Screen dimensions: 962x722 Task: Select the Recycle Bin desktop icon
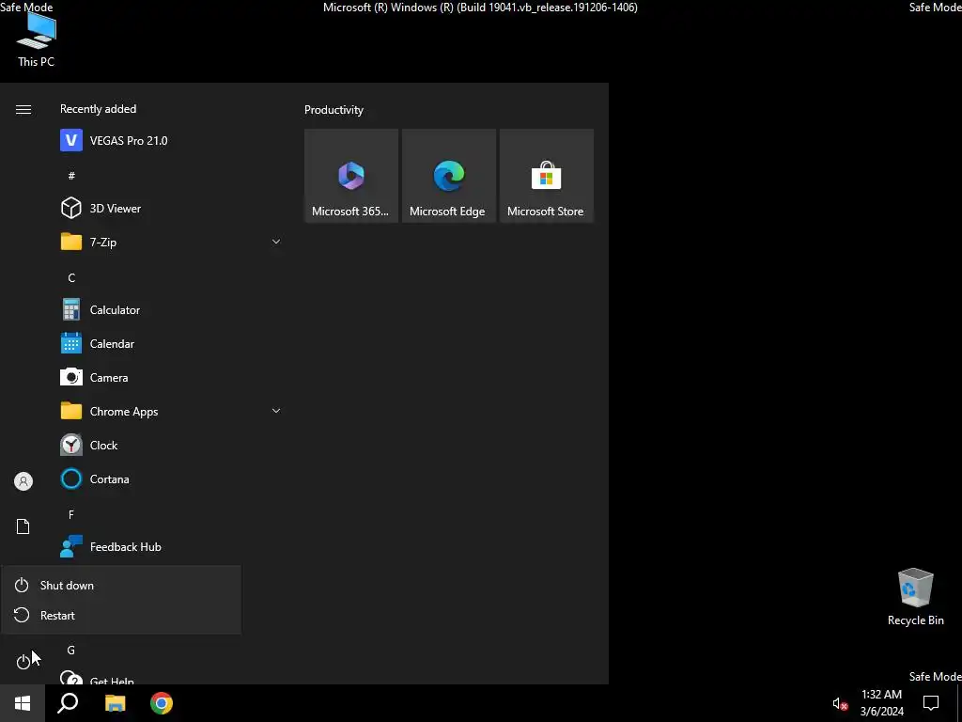[915, 597]
